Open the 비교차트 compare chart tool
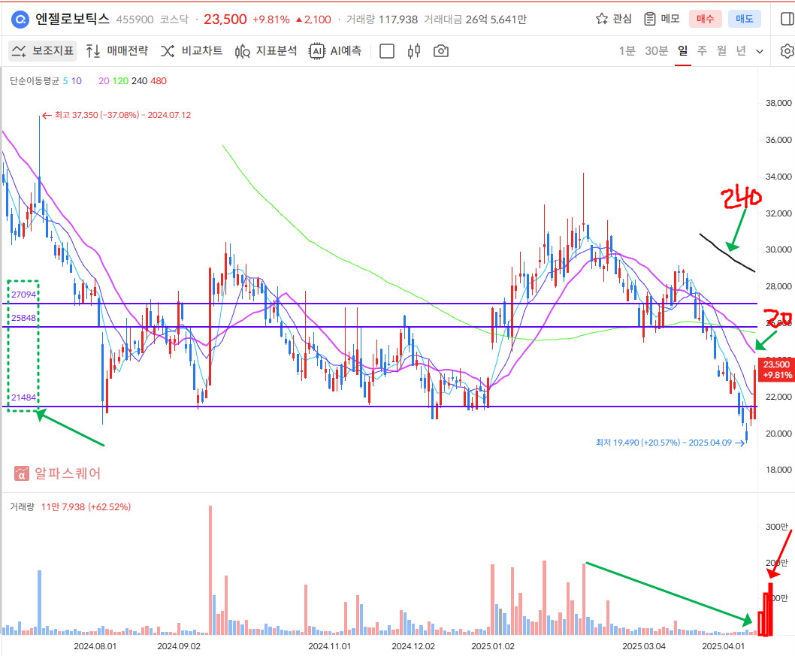 192,50
